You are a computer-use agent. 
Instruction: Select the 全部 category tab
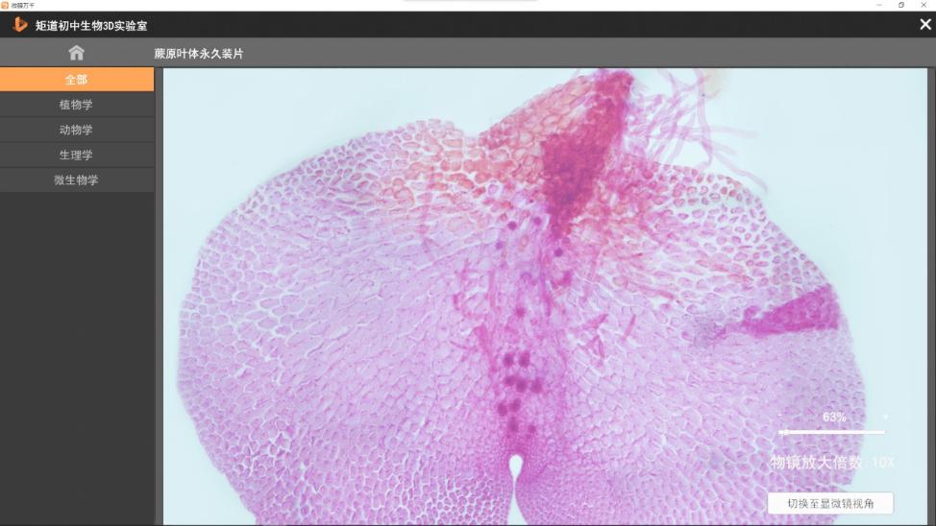click(x=77, y=80)
